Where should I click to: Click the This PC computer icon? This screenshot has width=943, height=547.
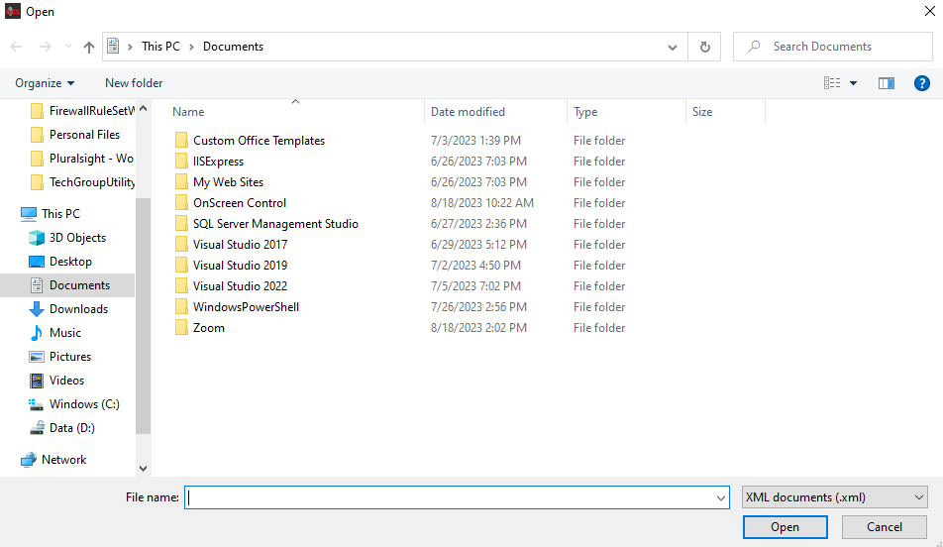pos(29,214)
